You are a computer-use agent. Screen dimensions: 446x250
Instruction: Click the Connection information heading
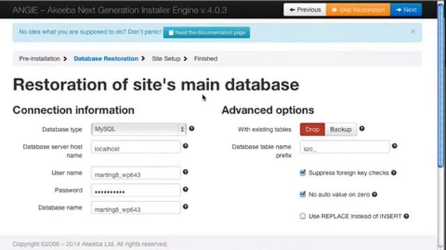click(x=74, y=110)
